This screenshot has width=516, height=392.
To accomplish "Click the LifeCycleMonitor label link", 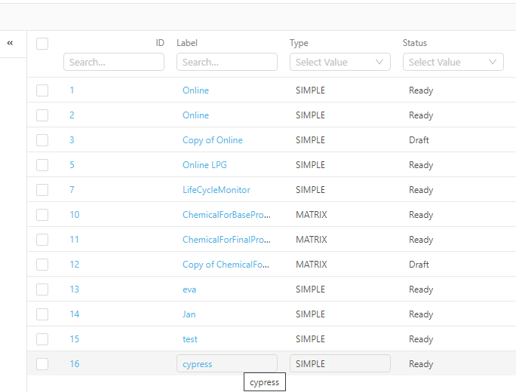I will (x=216, y=190).
